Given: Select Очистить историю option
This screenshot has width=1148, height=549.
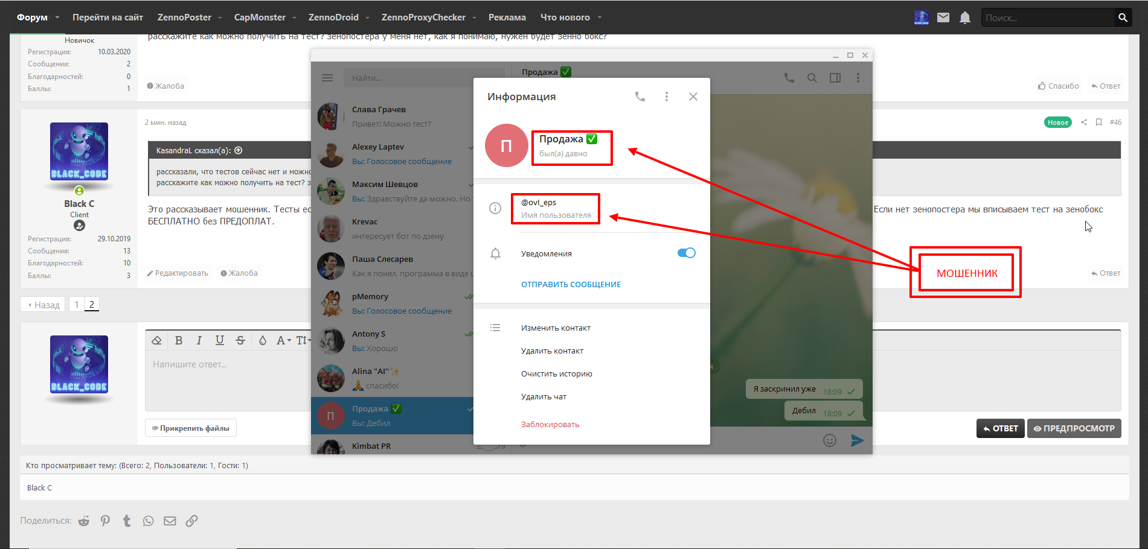Looking at the screenshot, I should (x=557, y=374).
